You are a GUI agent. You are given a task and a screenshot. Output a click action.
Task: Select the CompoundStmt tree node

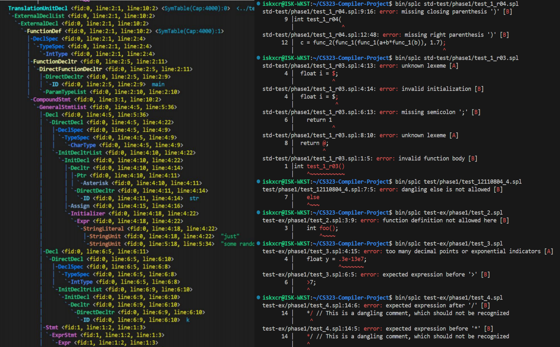tap(52, 99)
